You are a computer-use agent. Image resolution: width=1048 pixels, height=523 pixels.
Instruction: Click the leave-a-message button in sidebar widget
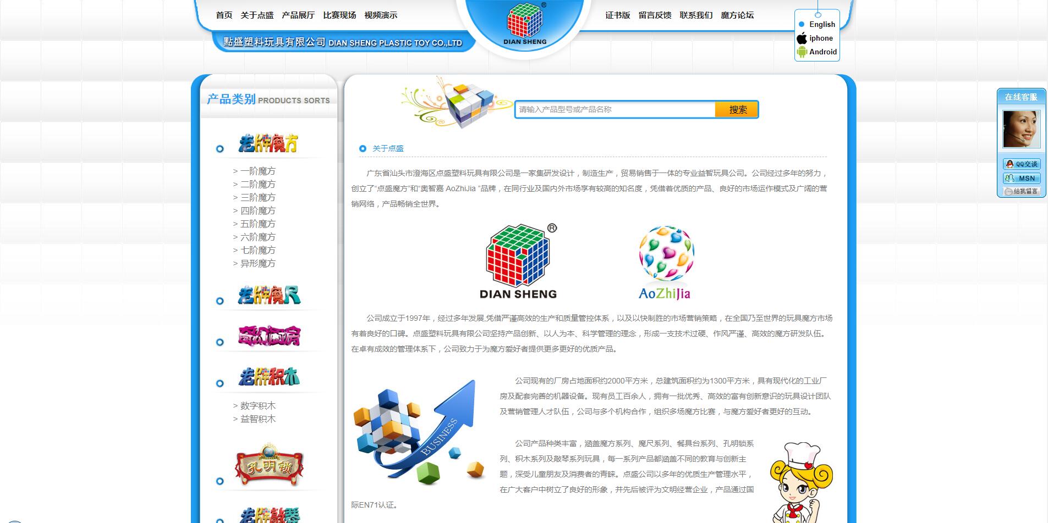[1022, 191]
